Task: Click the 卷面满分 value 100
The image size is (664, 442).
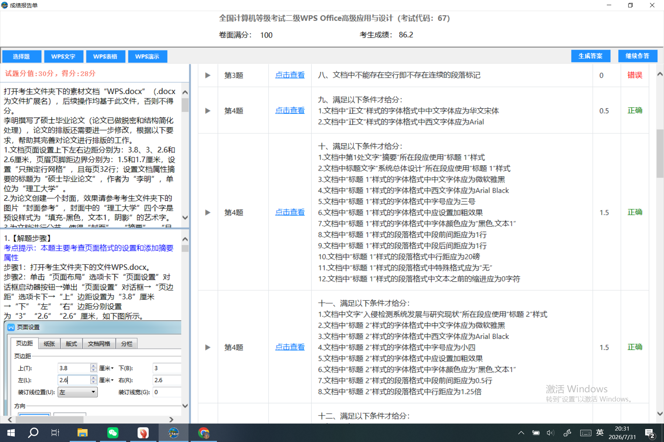Action: (266, 35)
